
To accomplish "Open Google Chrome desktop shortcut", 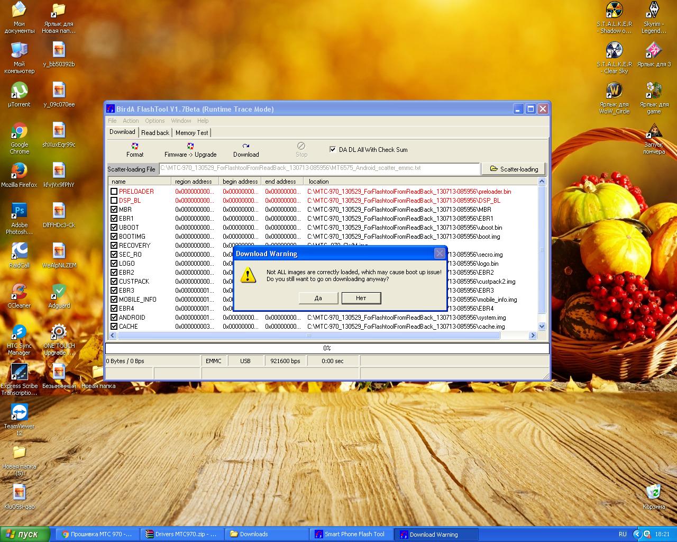I will point(20,131).
